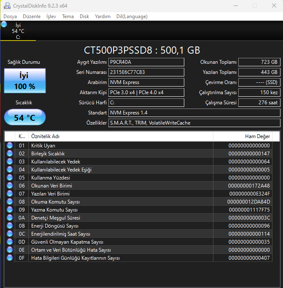This screenshot has height=288, width=283.
Task: Click the Çalışma Süresi value 276 saat
Action: (259, 103)
